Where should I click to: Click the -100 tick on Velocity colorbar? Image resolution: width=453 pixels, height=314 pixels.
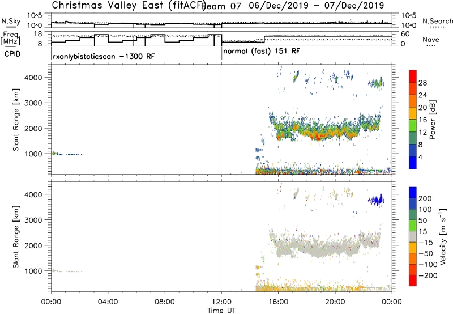click(428, 265)
